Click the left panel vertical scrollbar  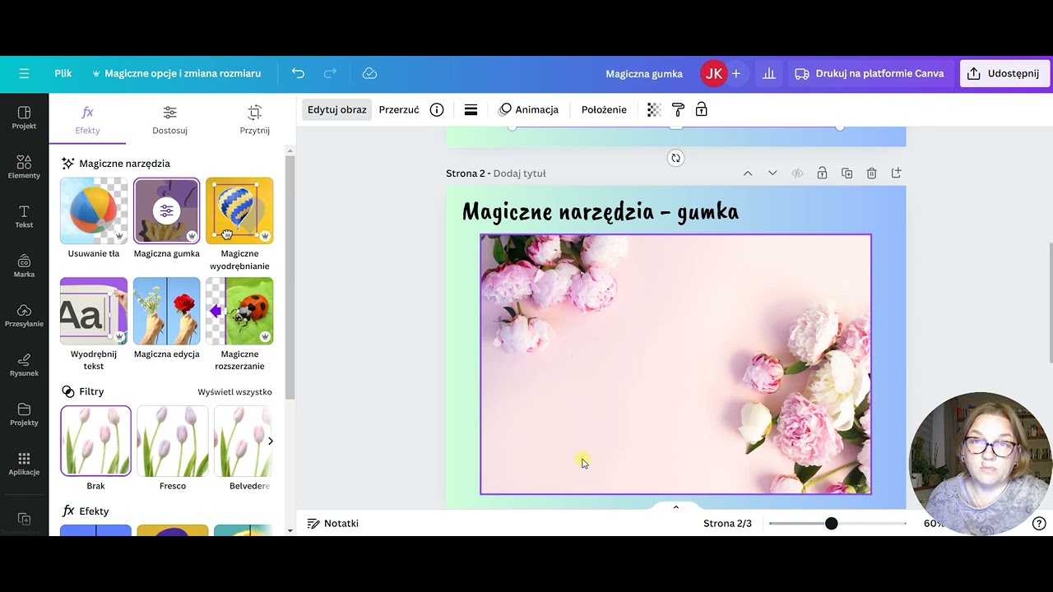(290, 276)
